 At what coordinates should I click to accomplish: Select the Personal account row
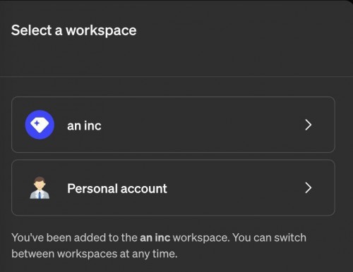173,187
